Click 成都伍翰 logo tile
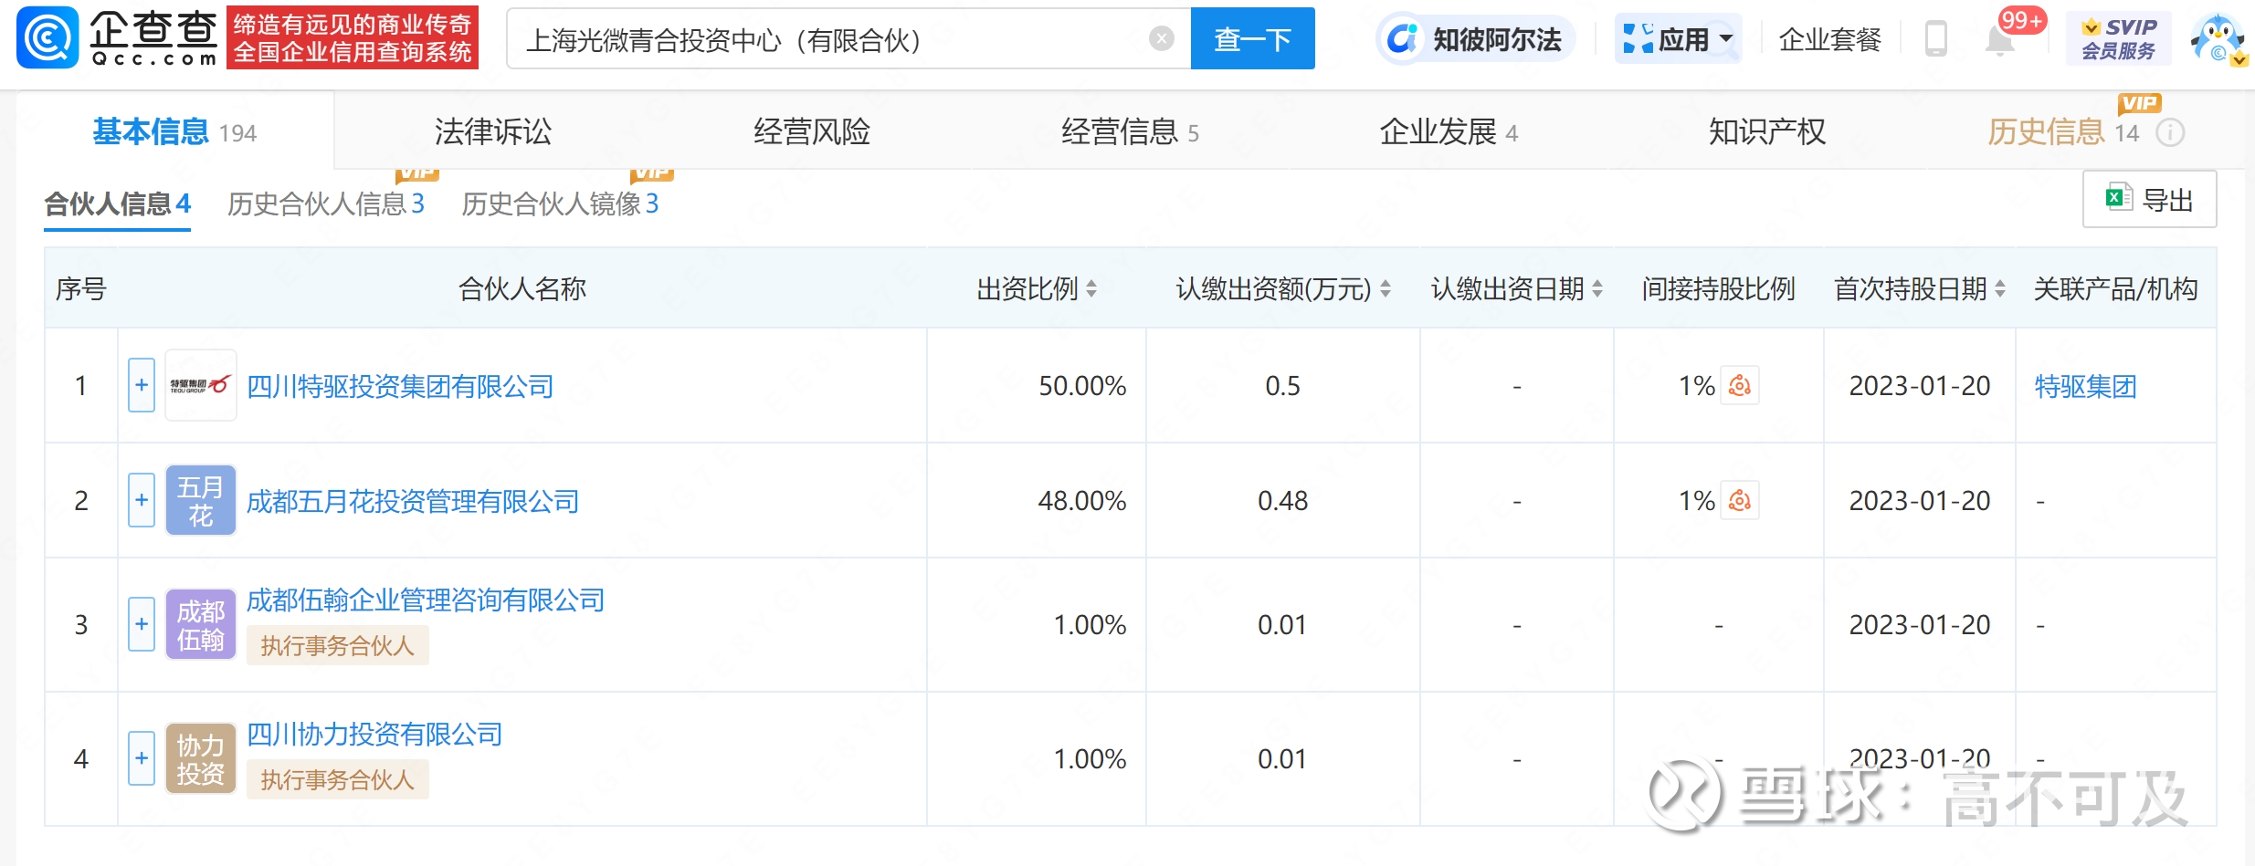 [x=201, y=624]
